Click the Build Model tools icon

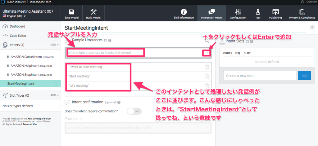point(93,12)
